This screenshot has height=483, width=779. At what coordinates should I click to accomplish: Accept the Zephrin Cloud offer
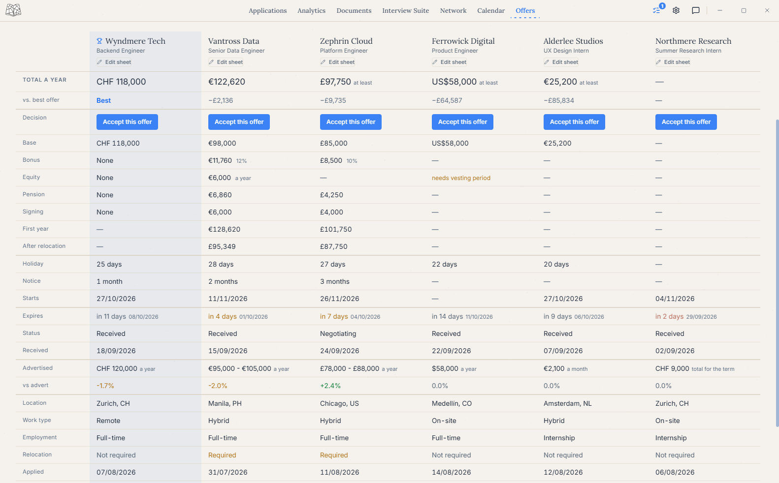351,122
